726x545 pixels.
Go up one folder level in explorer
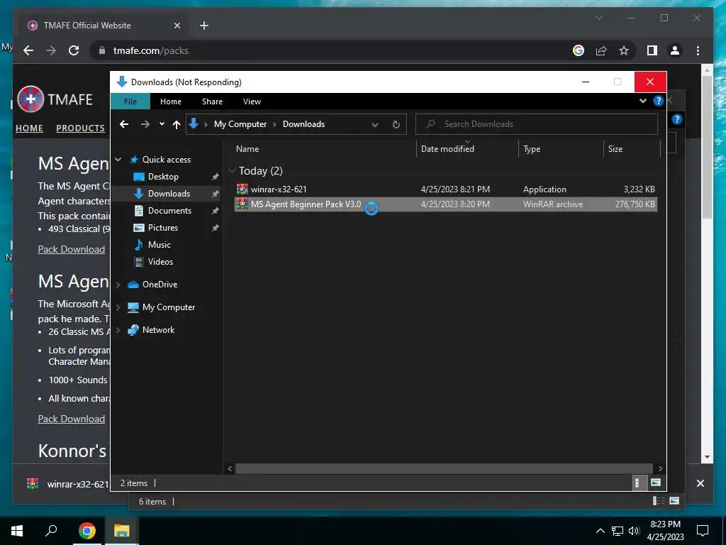177,124
